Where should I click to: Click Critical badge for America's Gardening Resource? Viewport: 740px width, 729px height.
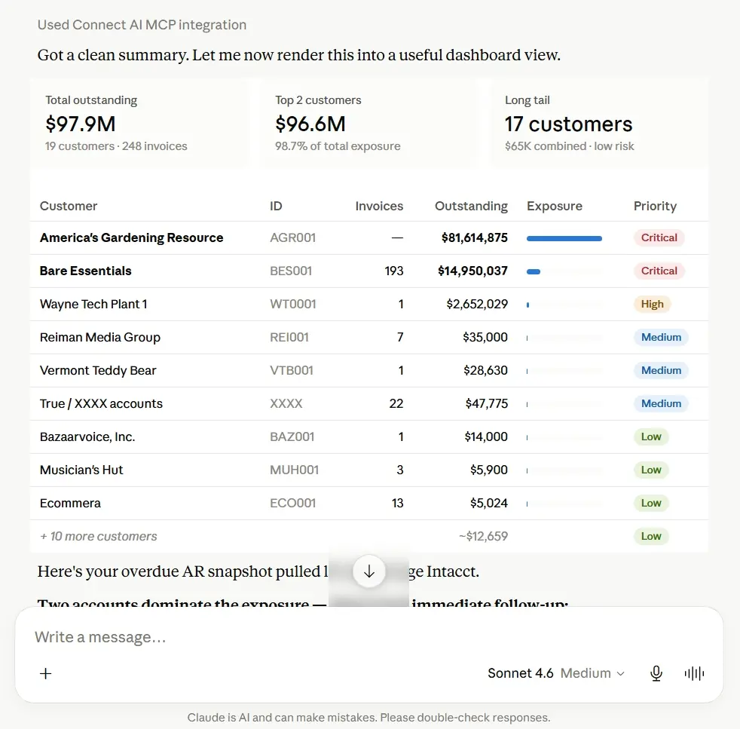click(x=659, y=237)
